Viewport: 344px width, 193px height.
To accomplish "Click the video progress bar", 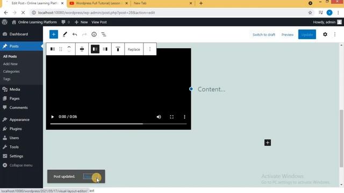I will pyautogui.click(x=118, y=124).
